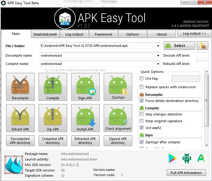212x181 pixels.
Task: Open the folder browse icon beside Select
Action: point(202,46)
